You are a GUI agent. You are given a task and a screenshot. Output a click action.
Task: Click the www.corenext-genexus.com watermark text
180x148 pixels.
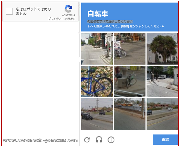[40, 140]
